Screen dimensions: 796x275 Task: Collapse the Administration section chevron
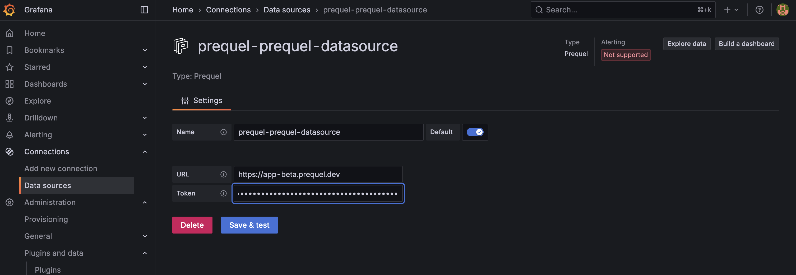(x=145, y=202)
